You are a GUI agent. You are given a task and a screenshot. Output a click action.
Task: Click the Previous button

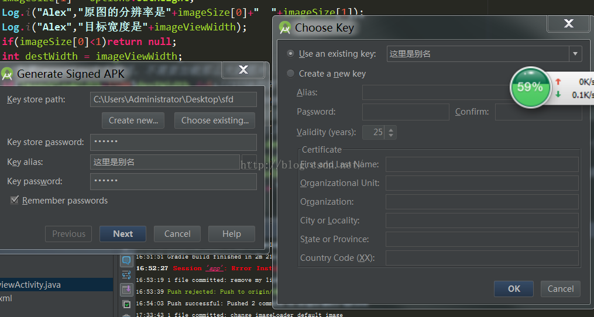tap(68, 234)
